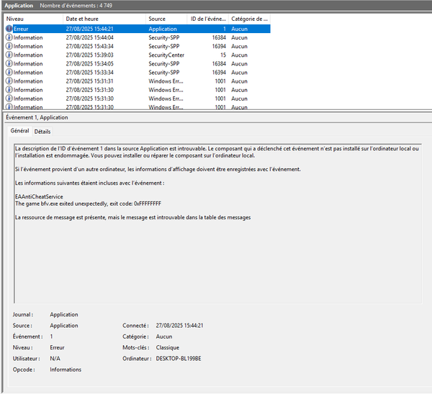Click info icon of the 15:33:34 event
Screen dimensions: 432x394
(x=9, y=72)
